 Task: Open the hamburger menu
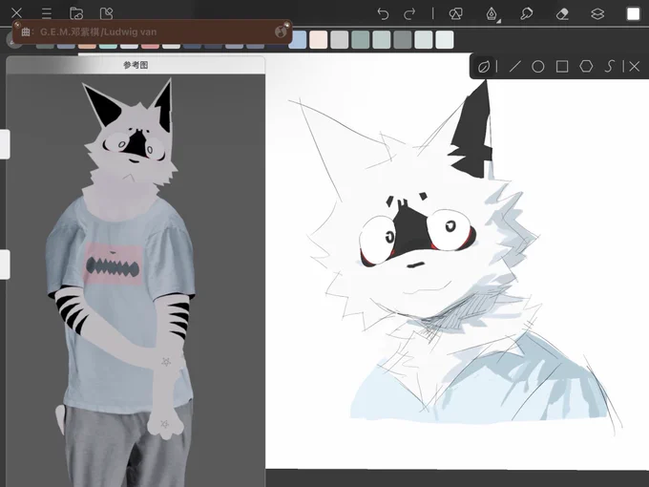tap(47, 13)
